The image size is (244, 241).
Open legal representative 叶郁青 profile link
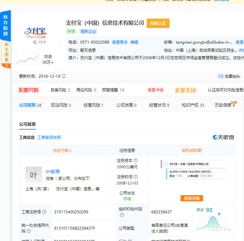coord(53,172)
